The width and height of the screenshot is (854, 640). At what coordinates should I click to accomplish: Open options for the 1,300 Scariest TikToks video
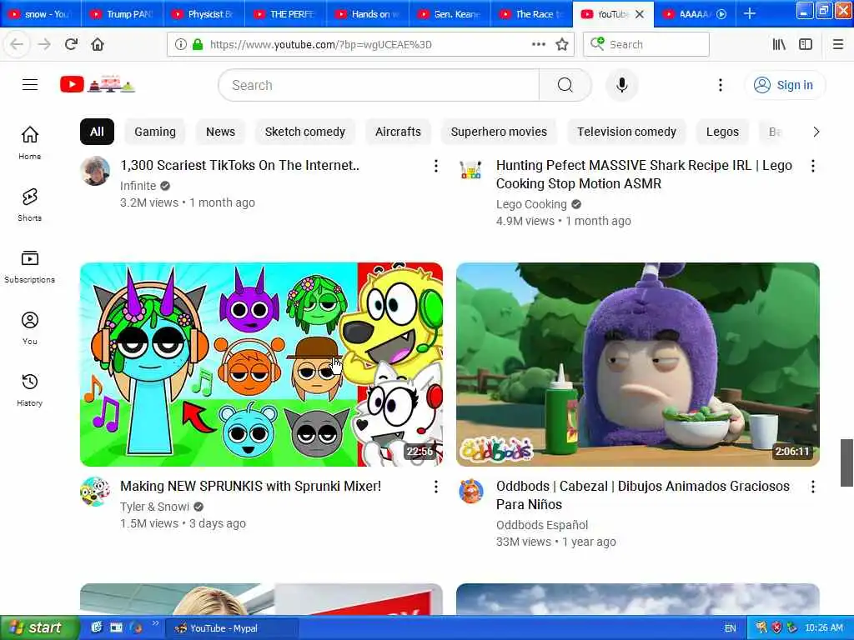[x=435, y=166]
